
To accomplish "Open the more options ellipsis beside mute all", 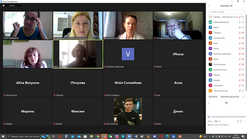I will [243, 97].
